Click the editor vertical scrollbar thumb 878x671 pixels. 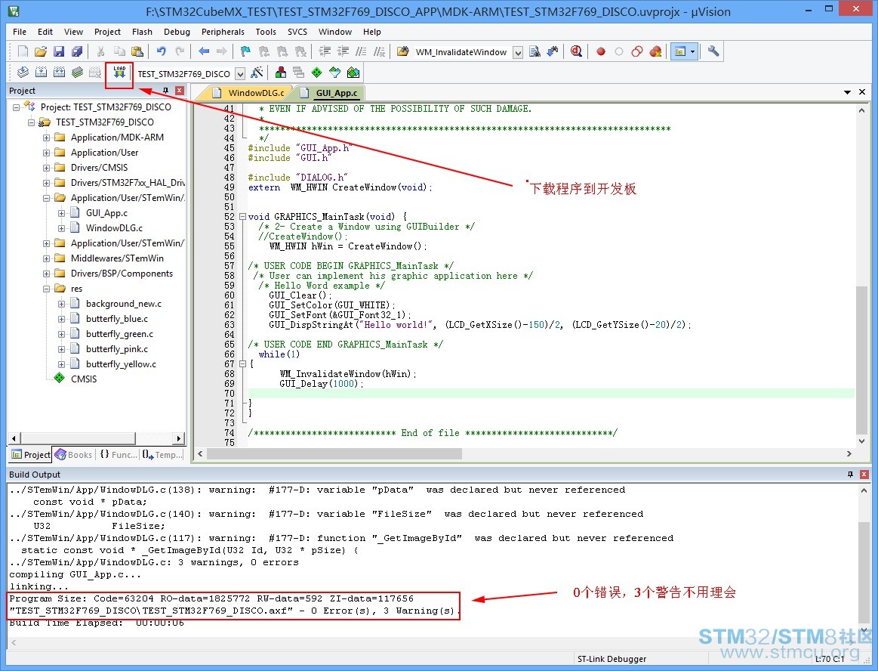point(862,360)
